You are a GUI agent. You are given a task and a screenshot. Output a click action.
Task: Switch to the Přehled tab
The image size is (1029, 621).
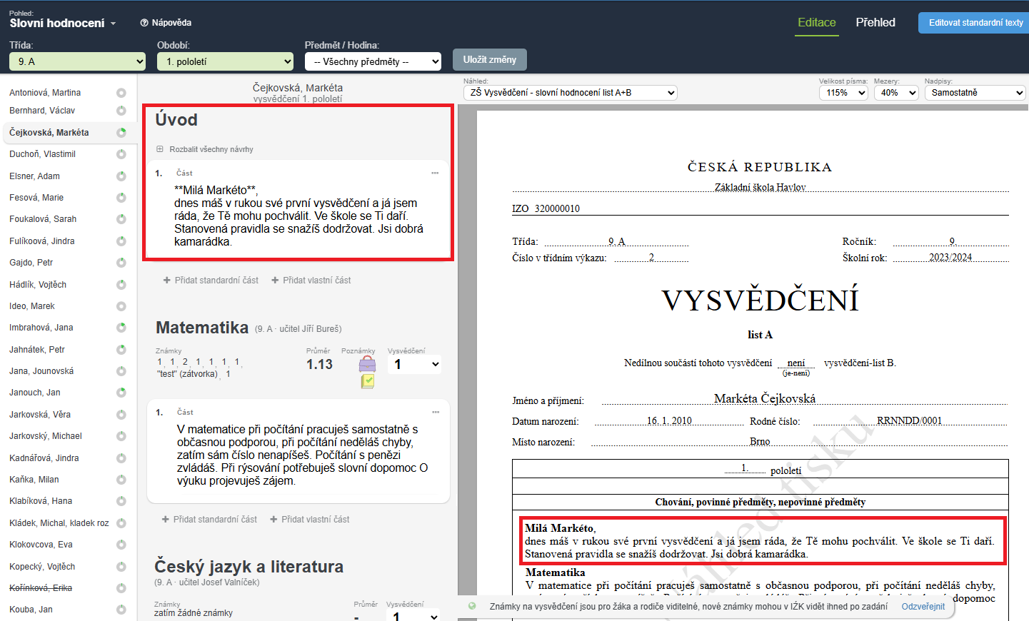875,23
